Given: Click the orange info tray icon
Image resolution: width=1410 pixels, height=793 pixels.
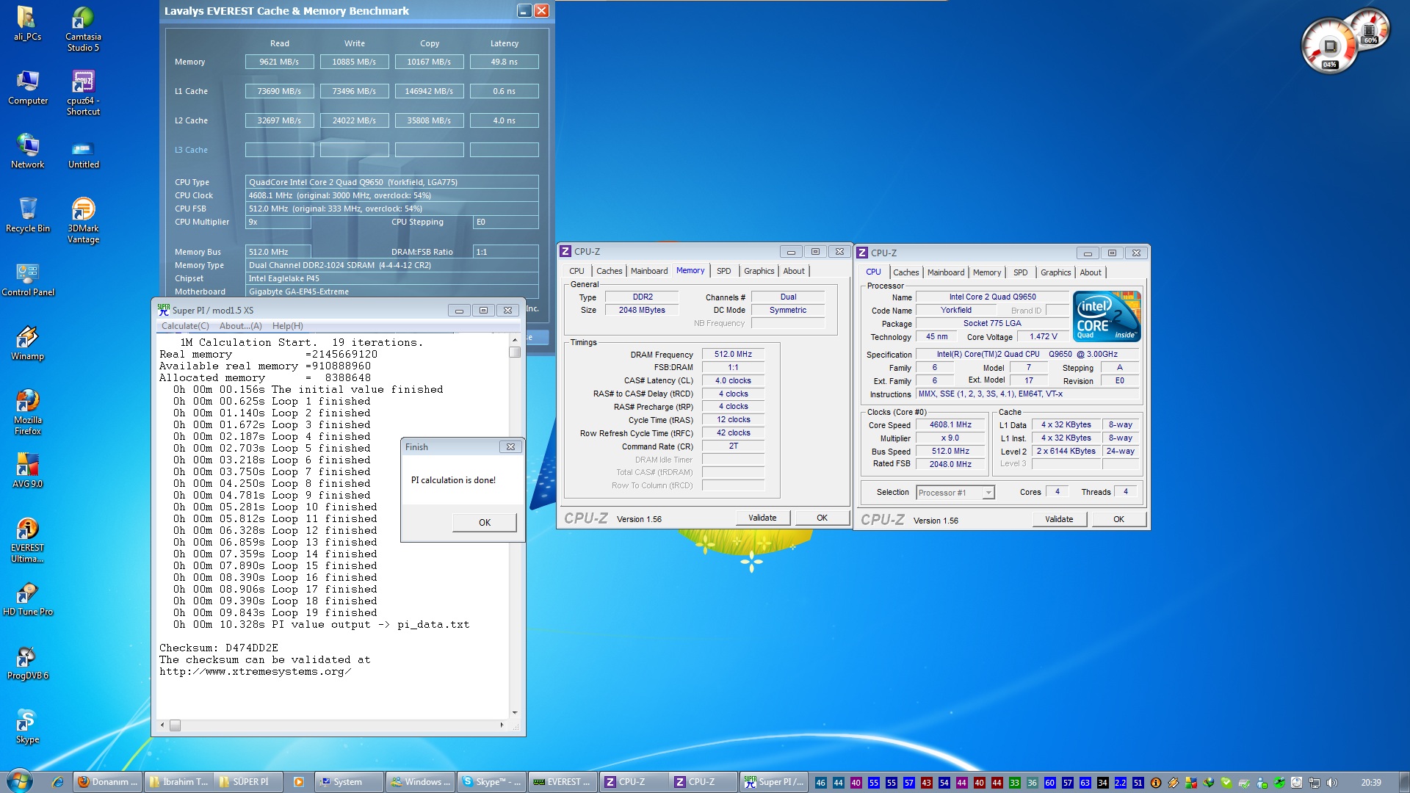Looking at the screenshot, I should point(1156,783).
